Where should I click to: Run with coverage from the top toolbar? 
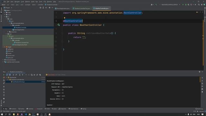click(188, 5)
